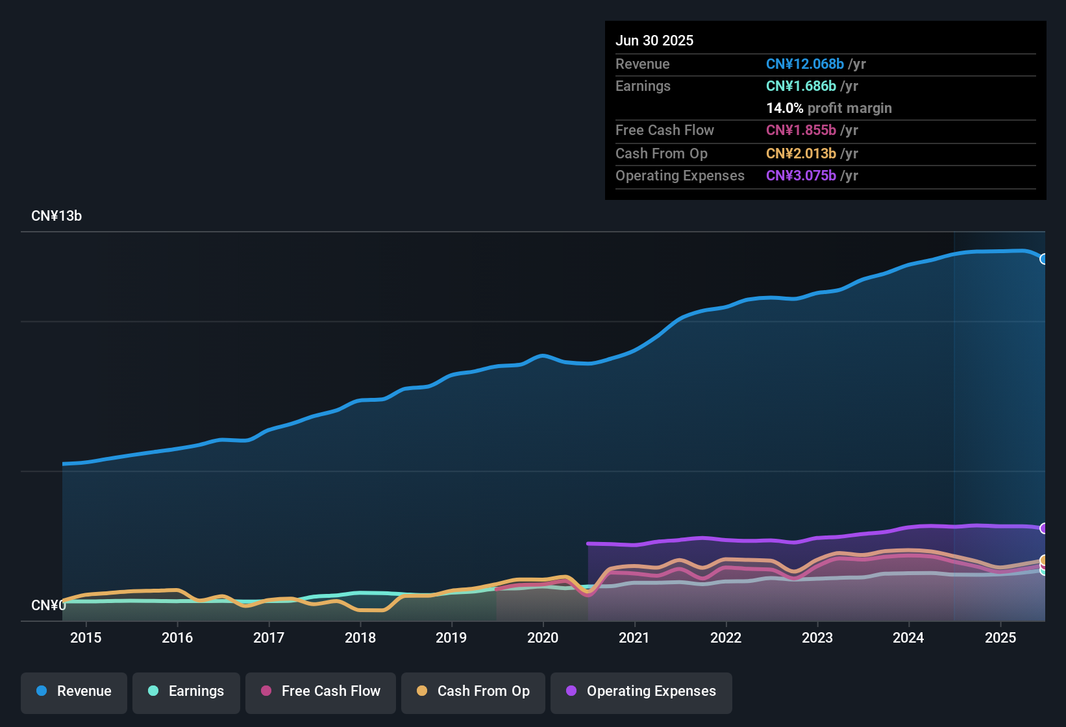Screen dimensions: 1066x727
Task: Toggle the Revenue series visibility in legend
Action: (73, 691)
